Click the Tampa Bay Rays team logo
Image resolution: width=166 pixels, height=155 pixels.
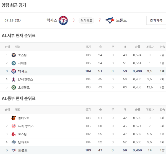pos(14,142)
